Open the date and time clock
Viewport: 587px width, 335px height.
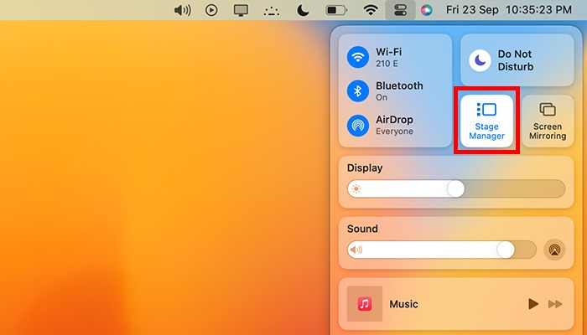[509, 10]
